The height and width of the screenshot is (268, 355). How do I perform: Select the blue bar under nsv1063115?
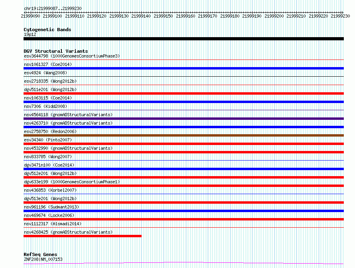click(183, 102)
